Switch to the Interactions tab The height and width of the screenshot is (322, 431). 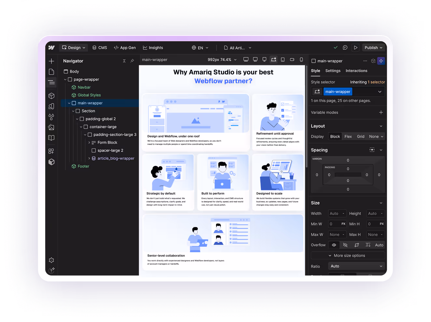(x=356, y=71)
